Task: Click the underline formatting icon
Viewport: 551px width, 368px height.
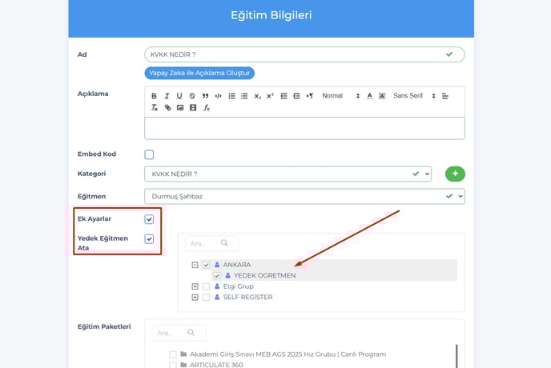Action: 179,96
